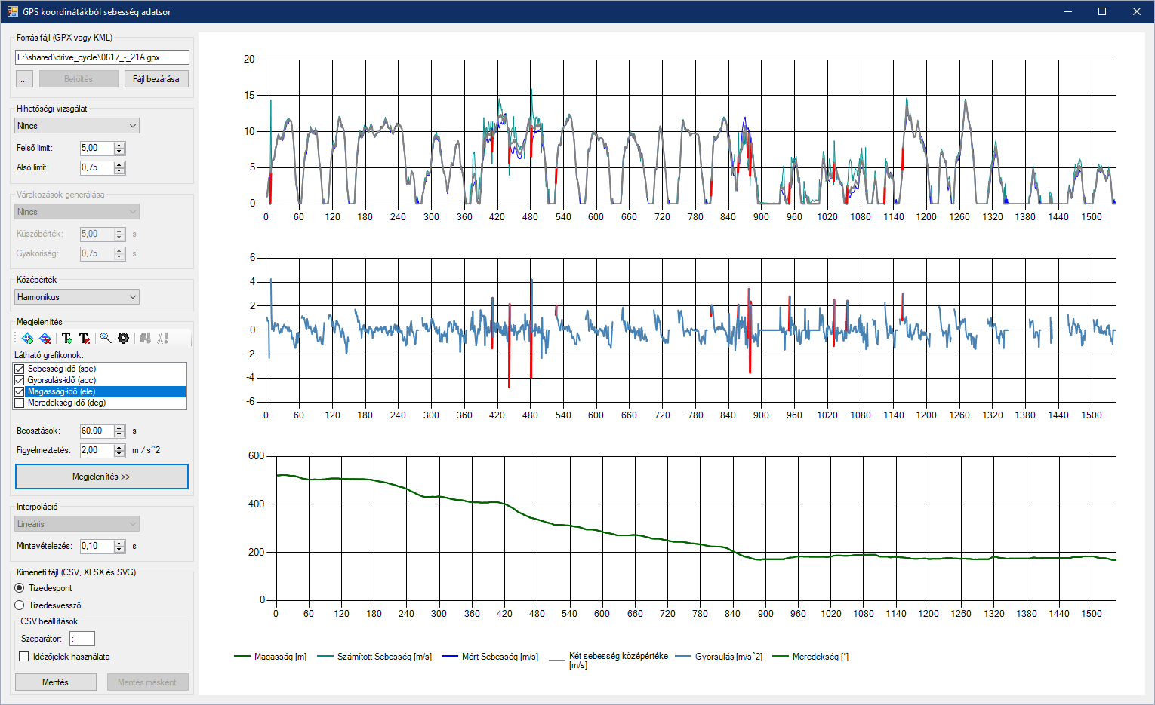
Task: Click the source file path field
Action: (x=102, y=57)
